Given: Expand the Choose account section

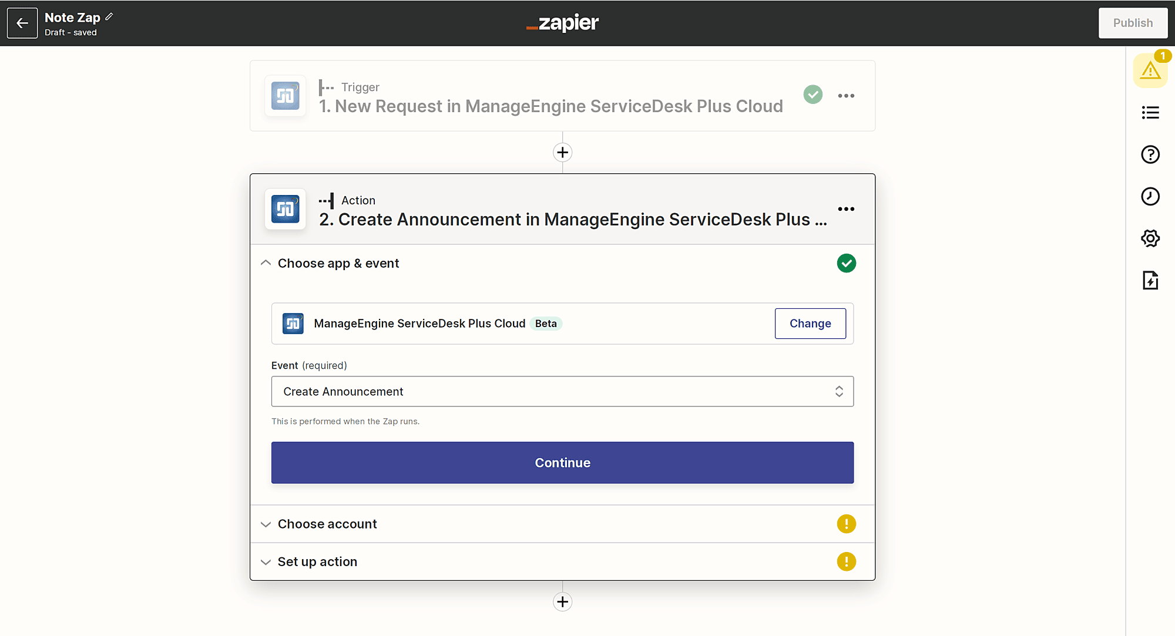Looking at the screenshot, I should [x=327, y=524].
